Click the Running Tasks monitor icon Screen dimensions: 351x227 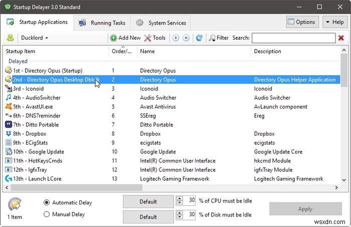point(82,23)
